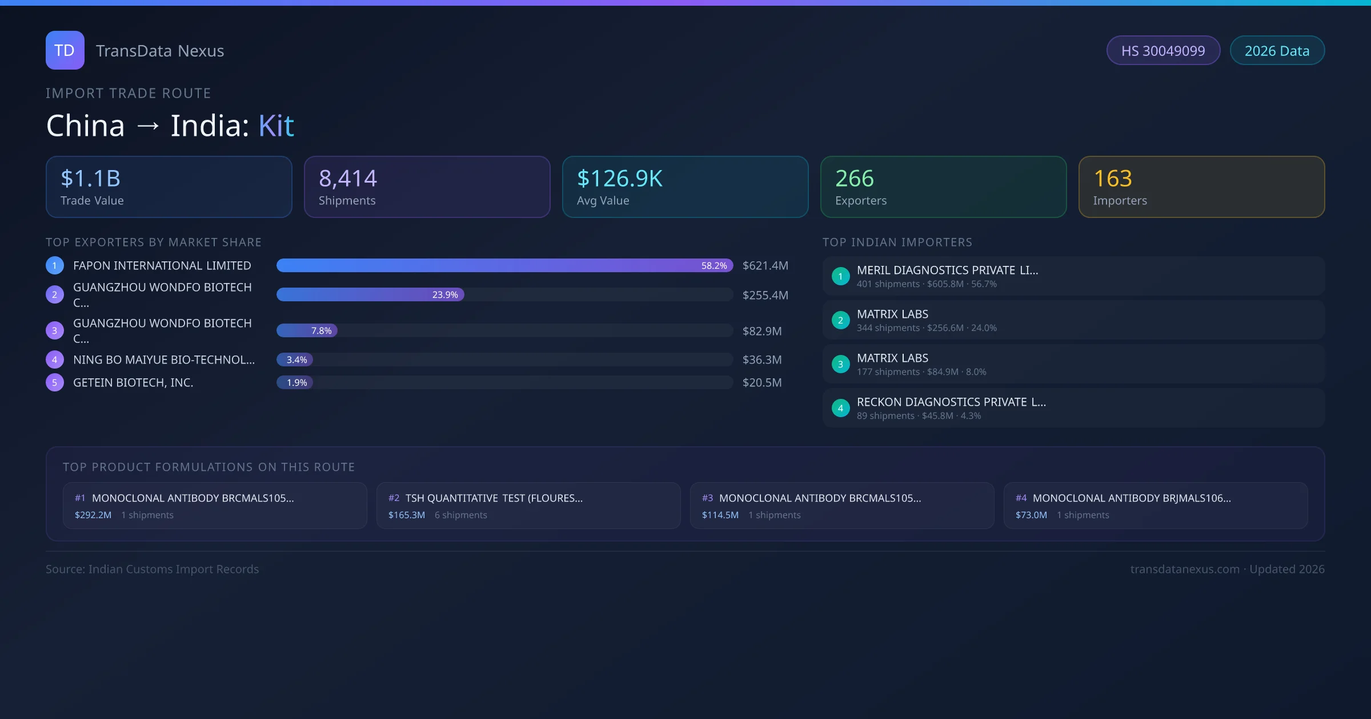Open the $1.1B Trade Value card
1371x719 pixels.
point(169,187)
